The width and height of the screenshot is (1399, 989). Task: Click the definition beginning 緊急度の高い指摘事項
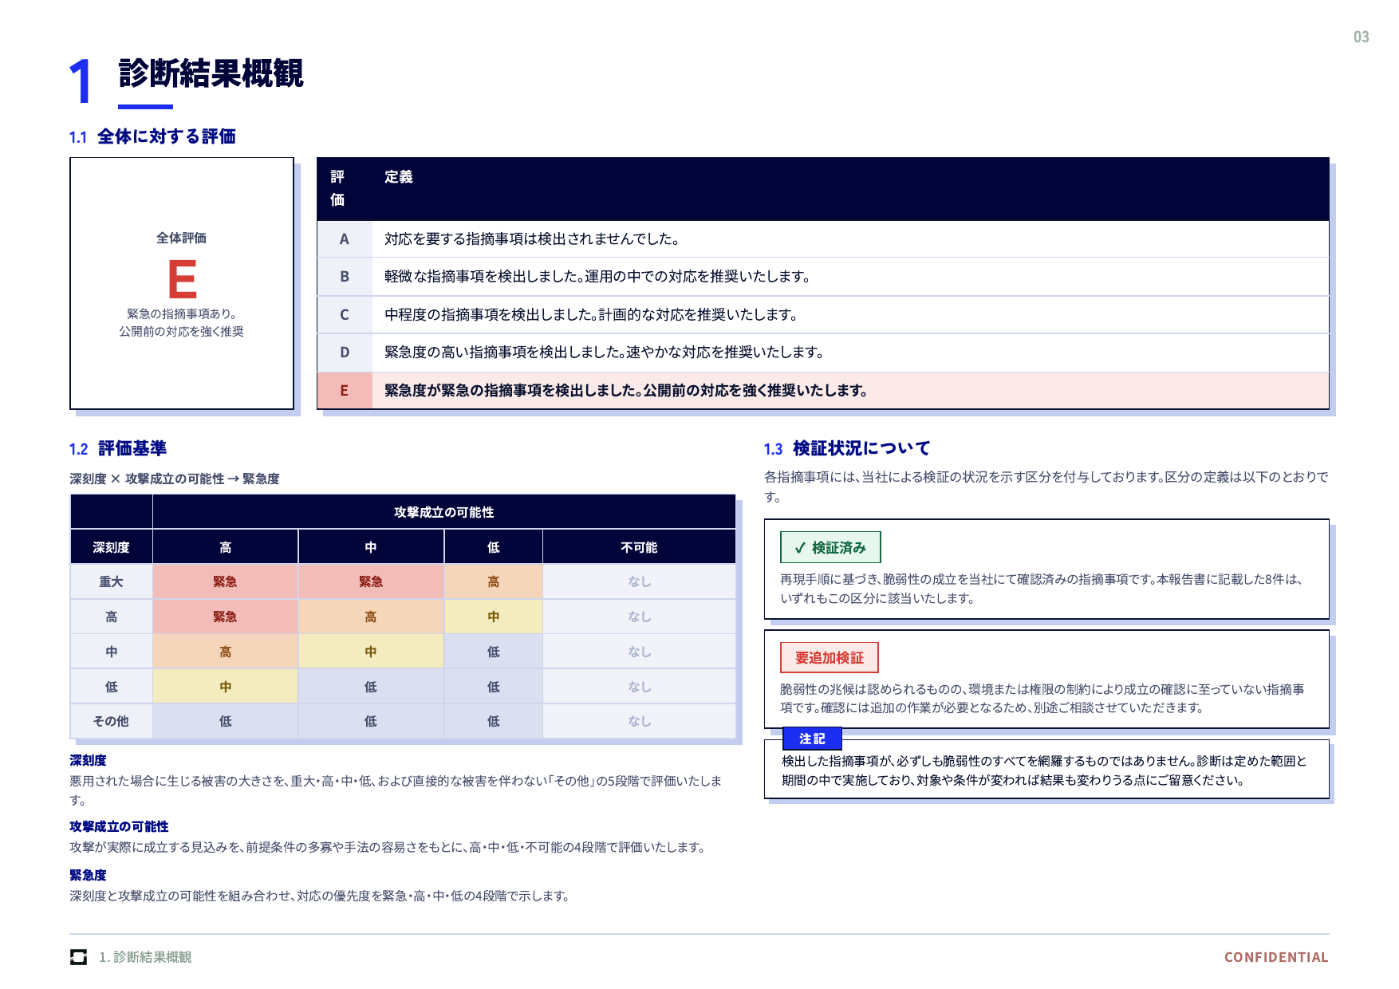[604, 352]
